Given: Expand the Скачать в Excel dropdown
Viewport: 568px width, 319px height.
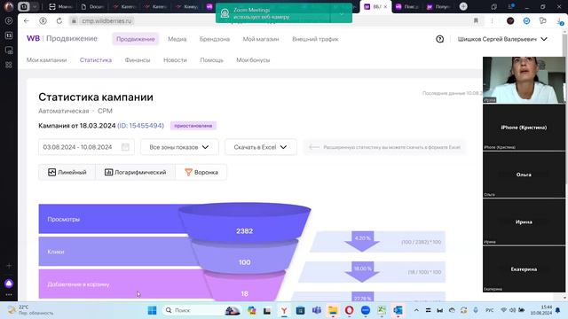Looking at the screenshot, I should [261, 147].
